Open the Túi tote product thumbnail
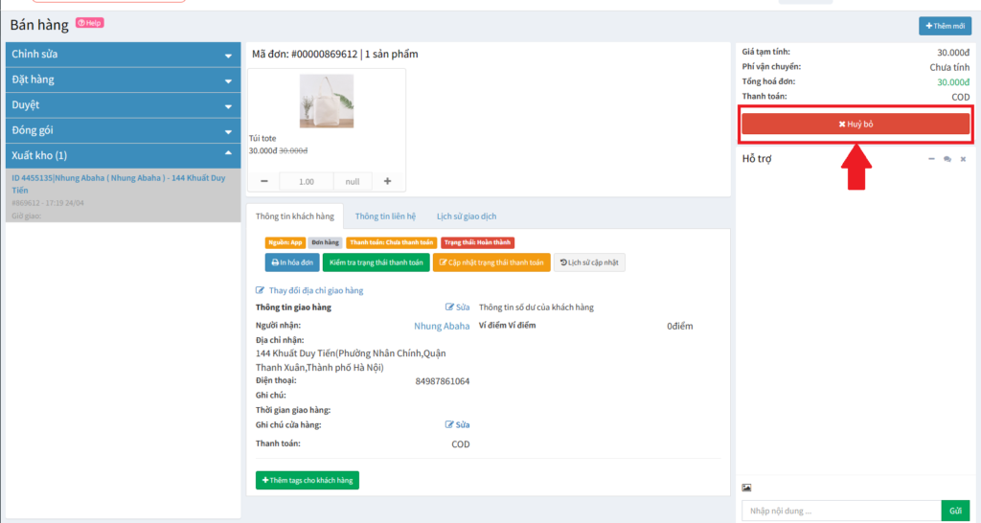981x523 pixels. coord(327,102)
